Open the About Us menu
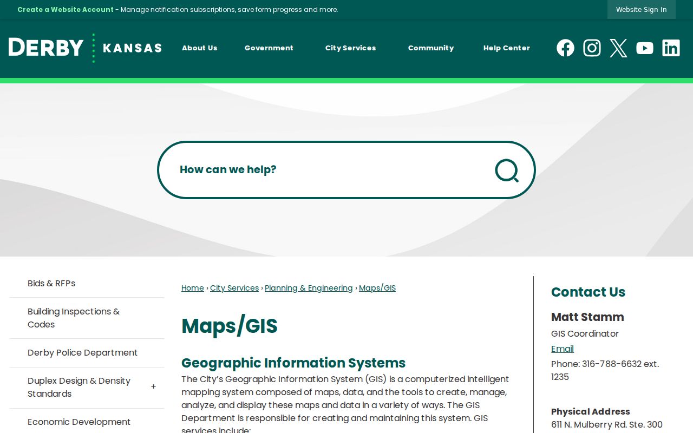The image size is (693, 433). click(199, 48)
